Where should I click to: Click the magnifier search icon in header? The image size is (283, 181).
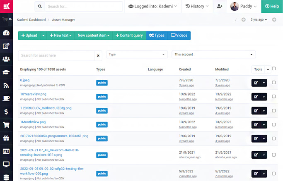click(40, 7)
